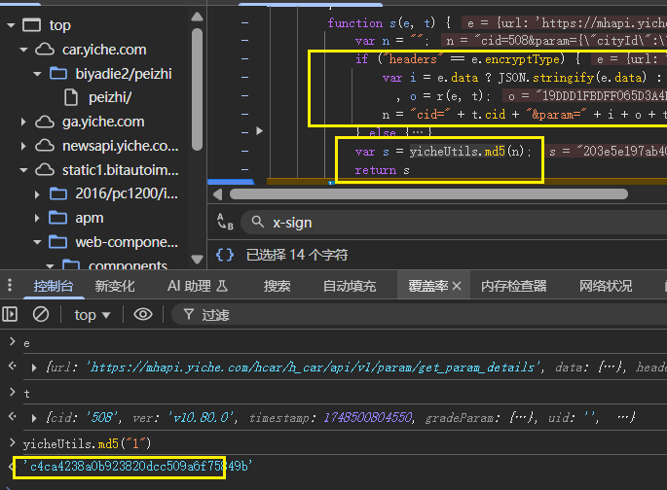Click the biyadie2/peizhi folder icon
667x490 pixels.
(x=58, y=74)
